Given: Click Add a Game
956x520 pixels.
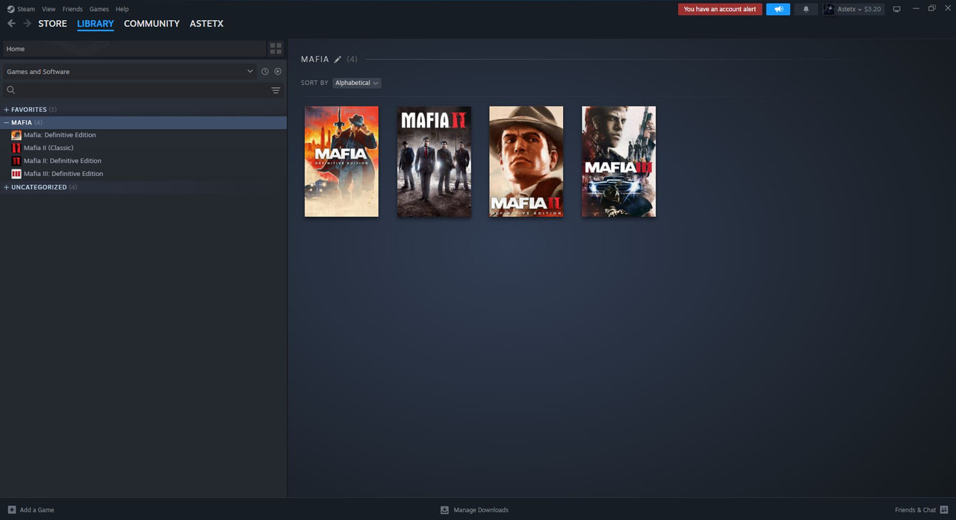Looking at the screenshot, I should (x=37, y=510).
